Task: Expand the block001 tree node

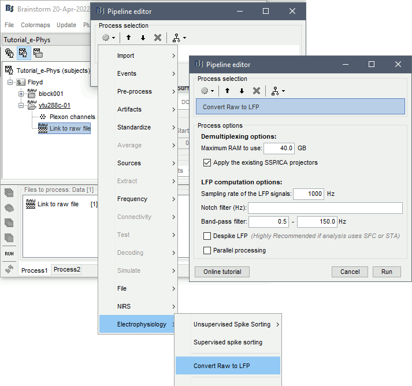Action: 21,94
